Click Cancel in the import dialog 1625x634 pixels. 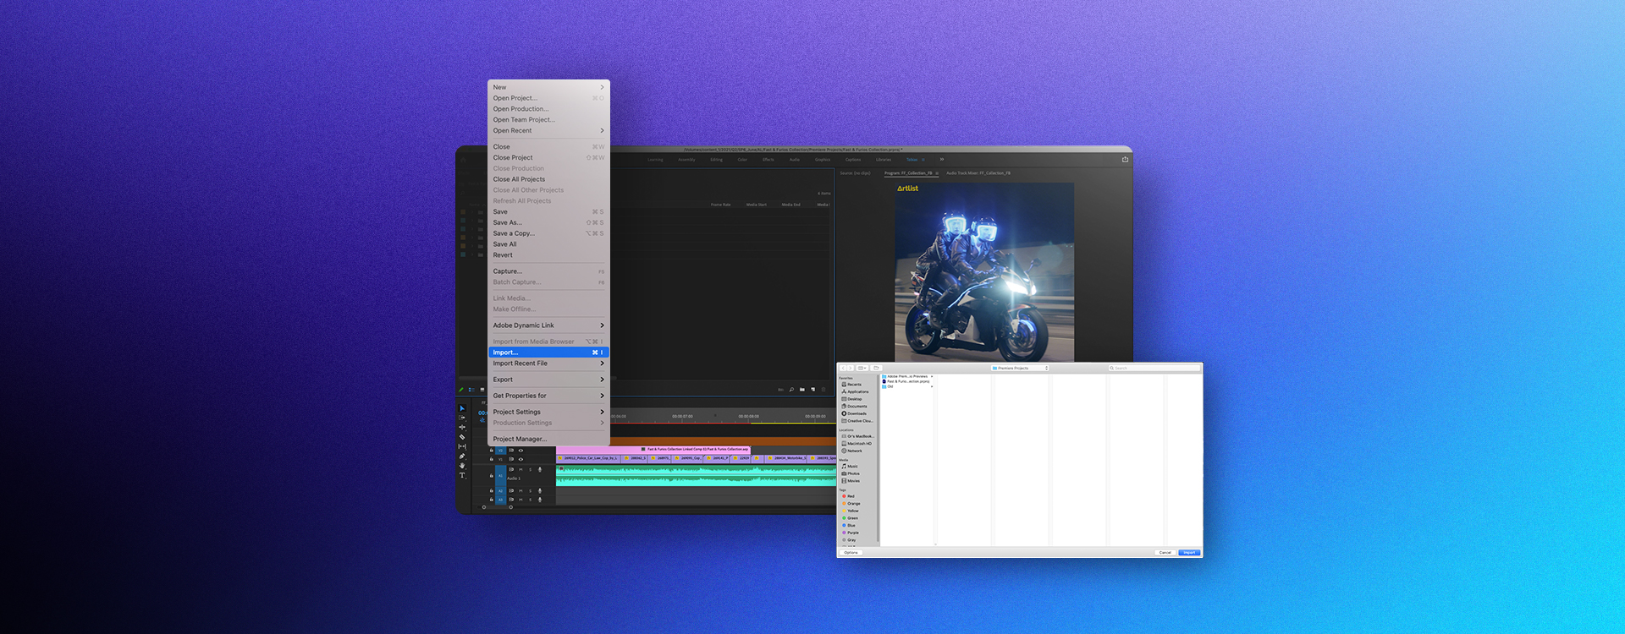(1165, 552)
